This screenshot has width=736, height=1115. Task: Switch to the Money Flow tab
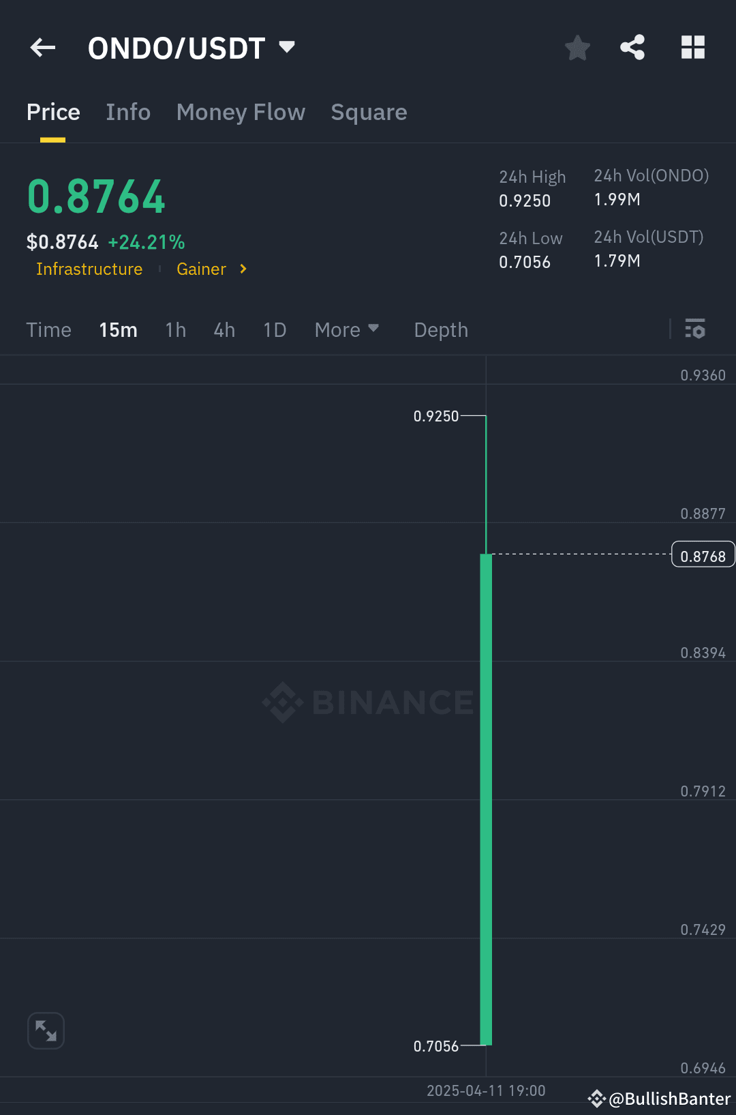pyautogui.click(x=241, y=112)
